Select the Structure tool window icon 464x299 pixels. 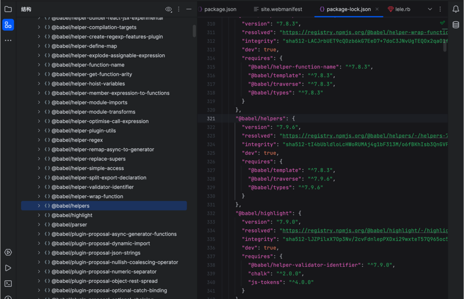tap(8, 25)
